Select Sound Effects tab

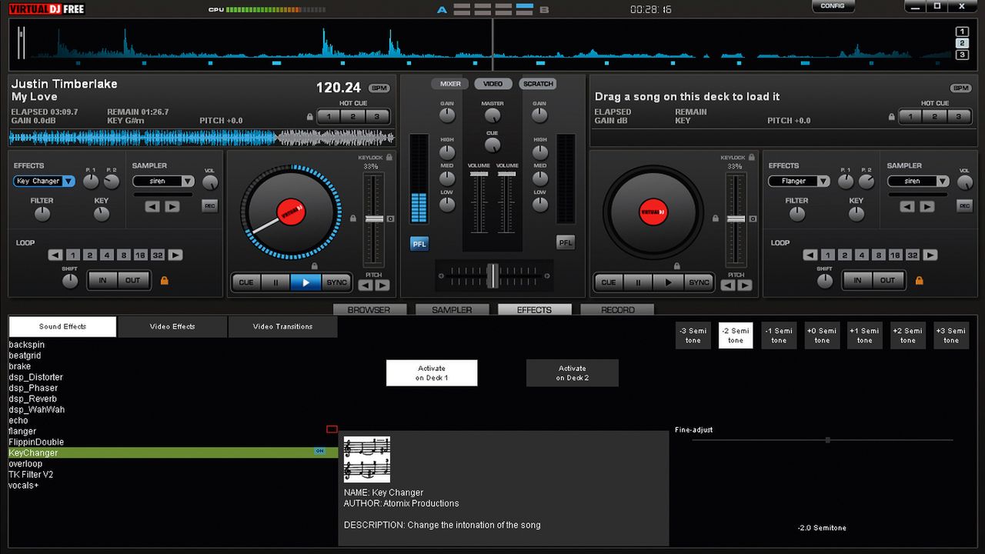(x=63, y=326)
